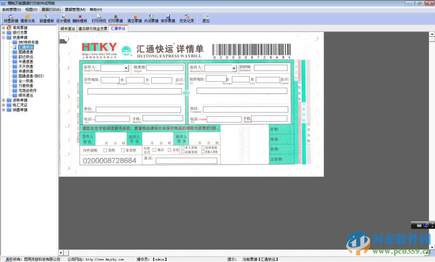Open the 收件人 recipient dropdown arrow
The width and height of the screenshot is (435, 262).
point(234,68)
